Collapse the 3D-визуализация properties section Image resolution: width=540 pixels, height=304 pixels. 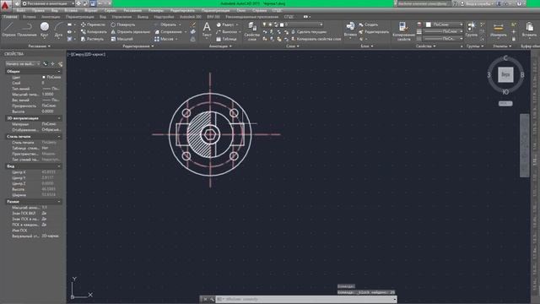click(x=59, y=118)
